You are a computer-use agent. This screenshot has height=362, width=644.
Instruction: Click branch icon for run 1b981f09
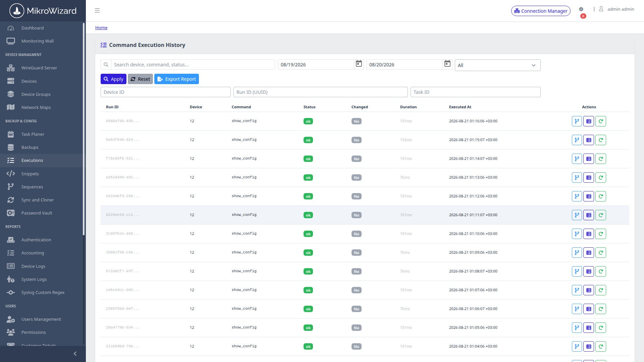click(577, 253)
